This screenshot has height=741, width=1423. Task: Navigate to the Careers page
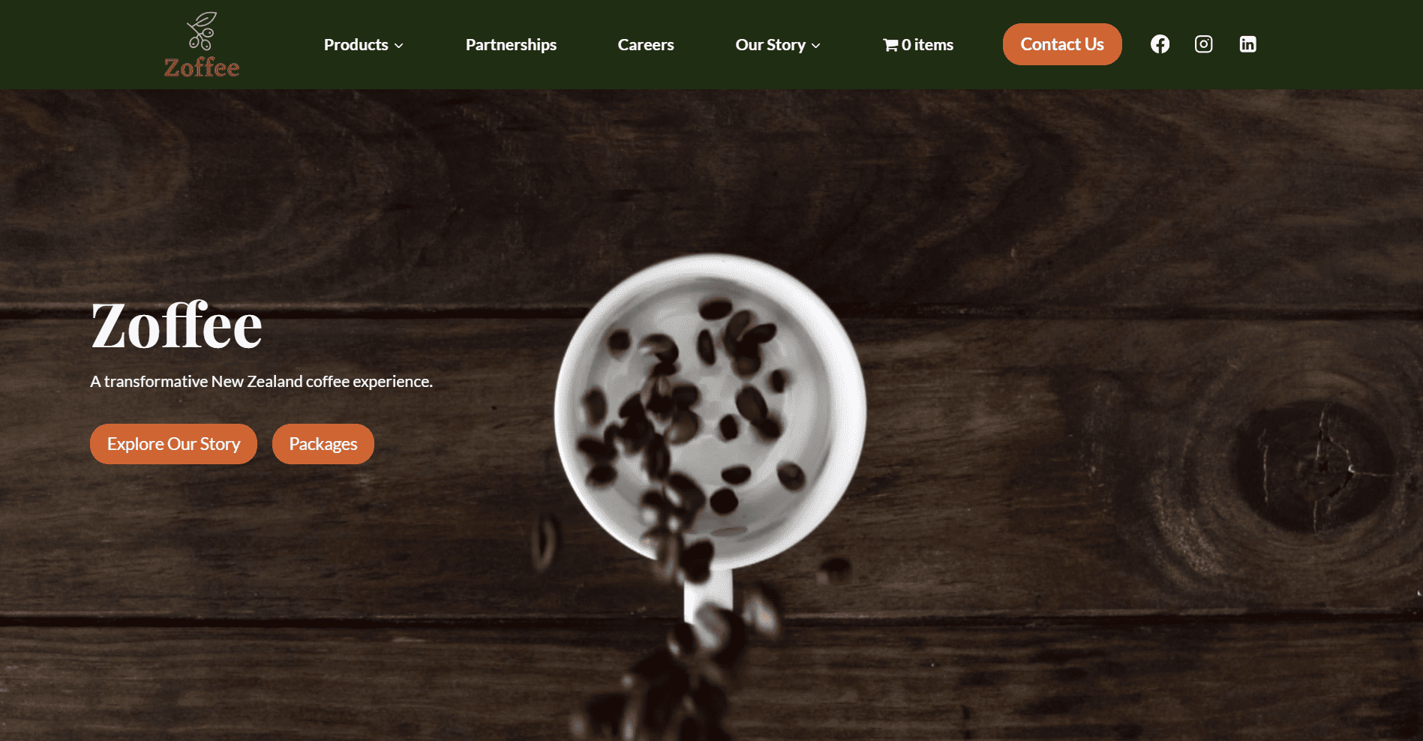tap(646, 45)
